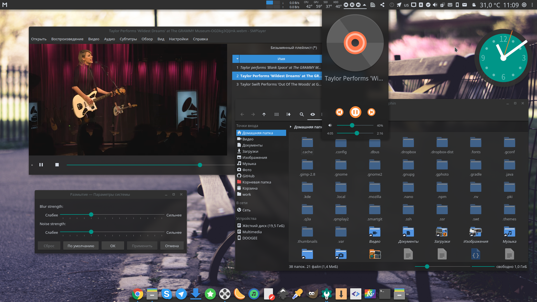This screenshot has height=302, width=537.
Task: Open the Субтитры menu
Action: click(x=128, y=39)
